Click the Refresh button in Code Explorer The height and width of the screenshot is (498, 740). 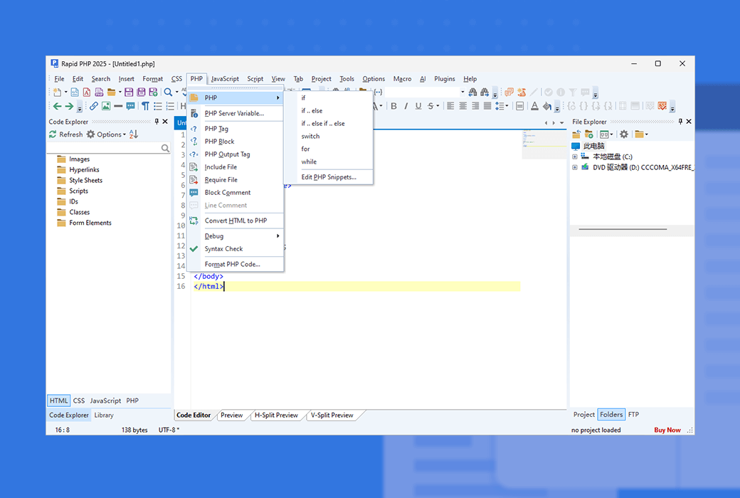point(66,134)
